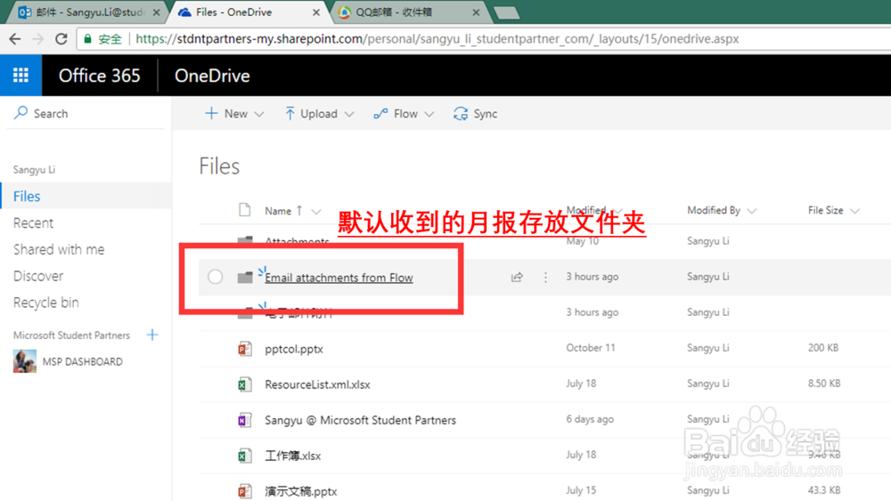Close the Outlook mail browser tab
Screen dimensions: 891x501
pos(156,12)
